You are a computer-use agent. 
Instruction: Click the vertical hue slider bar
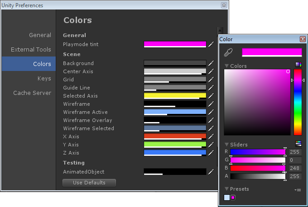point(298,102)
